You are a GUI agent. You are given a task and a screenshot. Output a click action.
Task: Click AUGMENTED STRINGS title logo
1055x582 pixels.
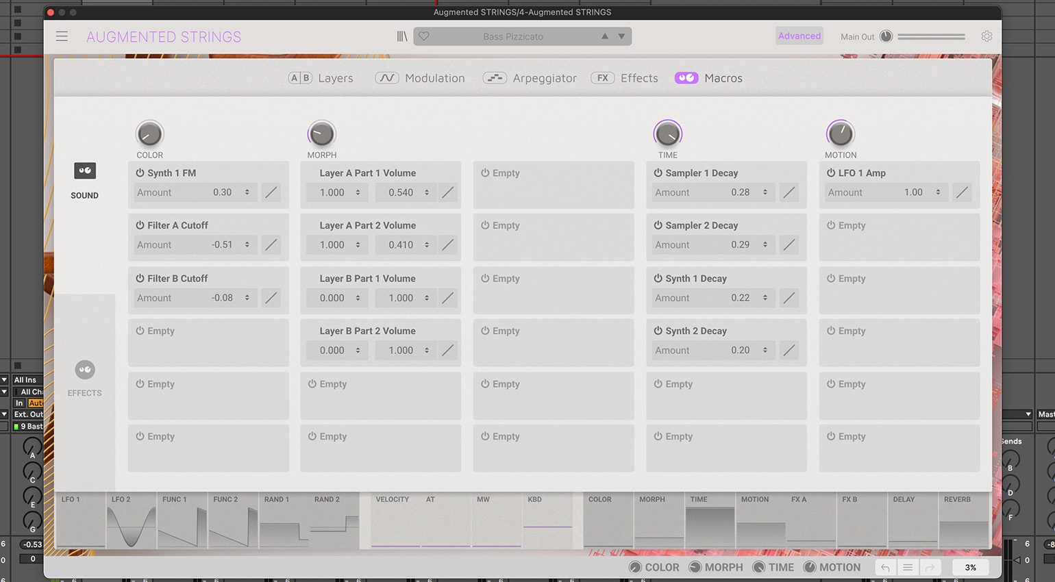pyautogui.click(x=164, y=37)
